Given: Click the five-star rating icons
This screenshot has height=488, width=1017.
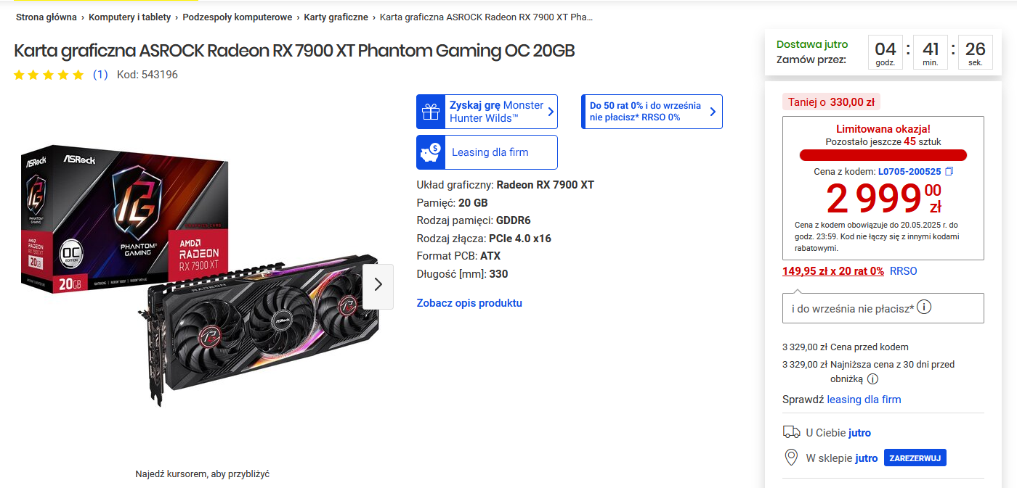Looking at the screenshot, I should coord(49,75).
